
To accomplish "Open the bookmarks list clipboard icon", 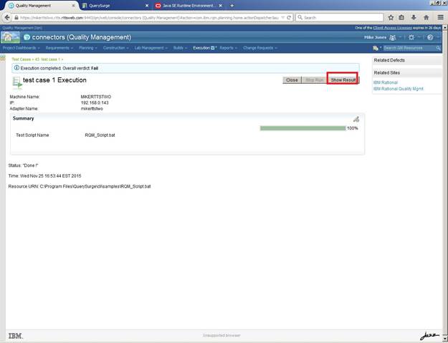I will [x=401, y=17].
